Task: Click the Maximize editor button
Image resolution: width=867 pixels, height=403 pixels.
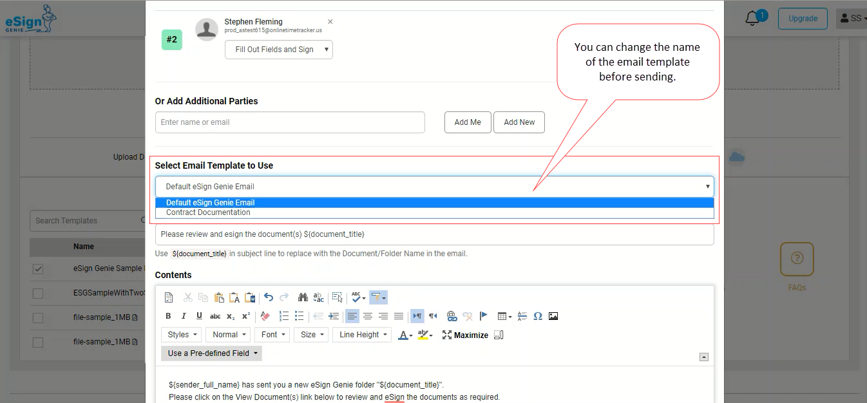Action: pyautogui.click(x=465, y=335)
